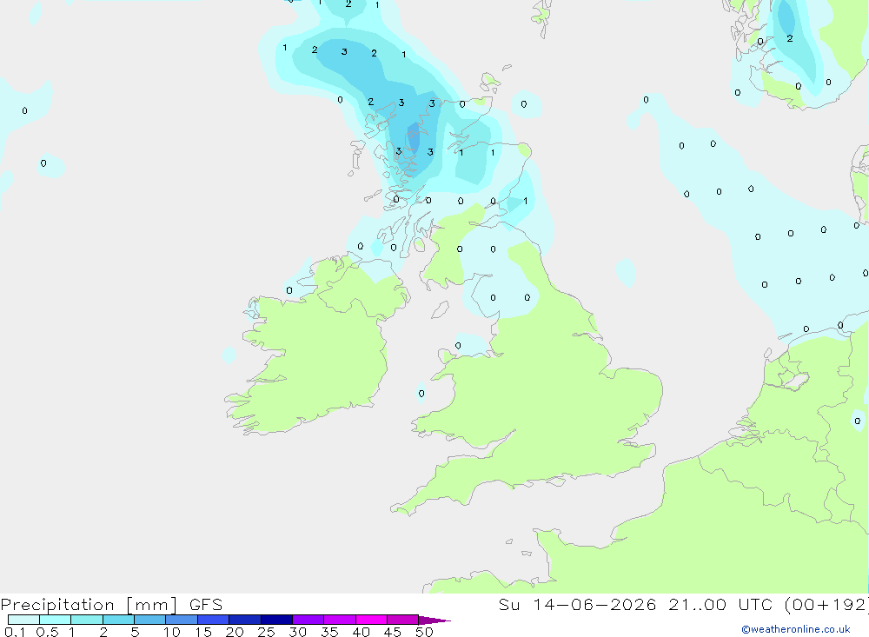Click the '15' legend scale label
Image resolution: width=869 pixels, height=637 pixels.
tap(203, 632)
